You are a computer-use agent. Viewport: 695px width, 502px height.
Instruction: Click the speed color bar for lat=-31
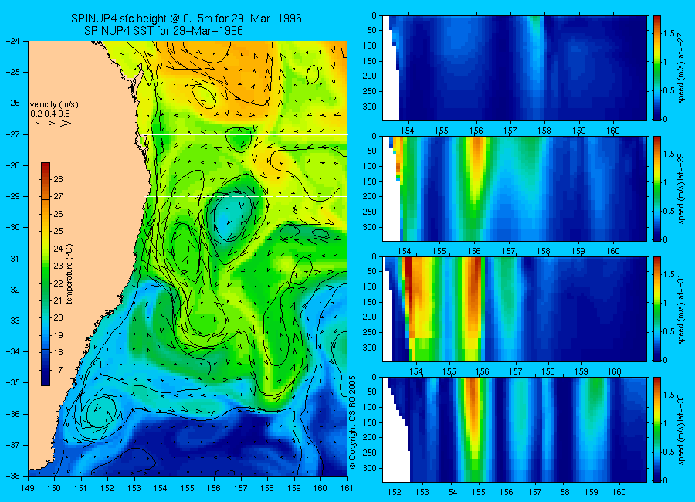coord(656,309)
